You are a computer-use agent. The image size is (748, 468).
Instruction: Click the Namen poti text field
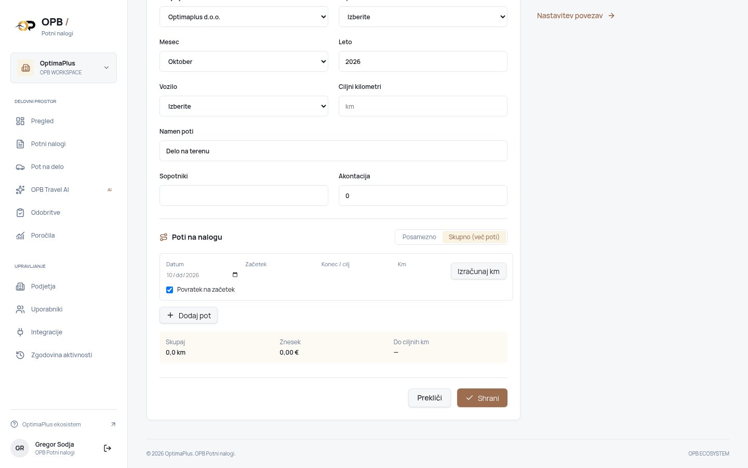333,151
